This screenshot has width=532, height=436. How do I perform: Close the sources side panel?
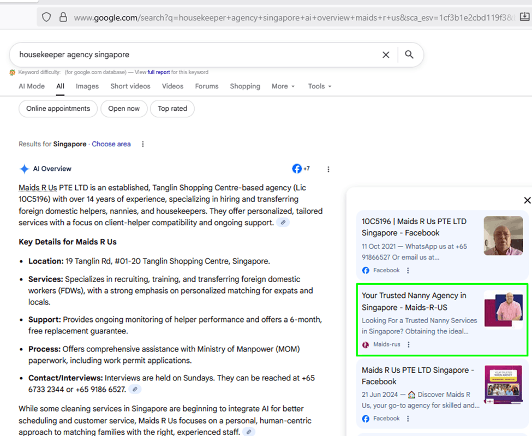click(x=527, y=200)
